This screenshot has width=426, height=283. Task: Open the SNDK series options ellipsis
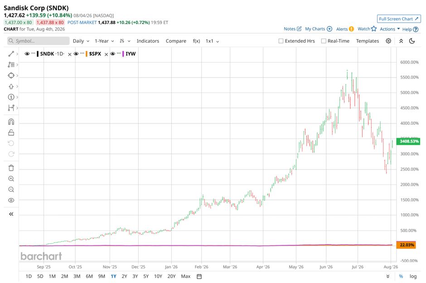tap(33, 53)
